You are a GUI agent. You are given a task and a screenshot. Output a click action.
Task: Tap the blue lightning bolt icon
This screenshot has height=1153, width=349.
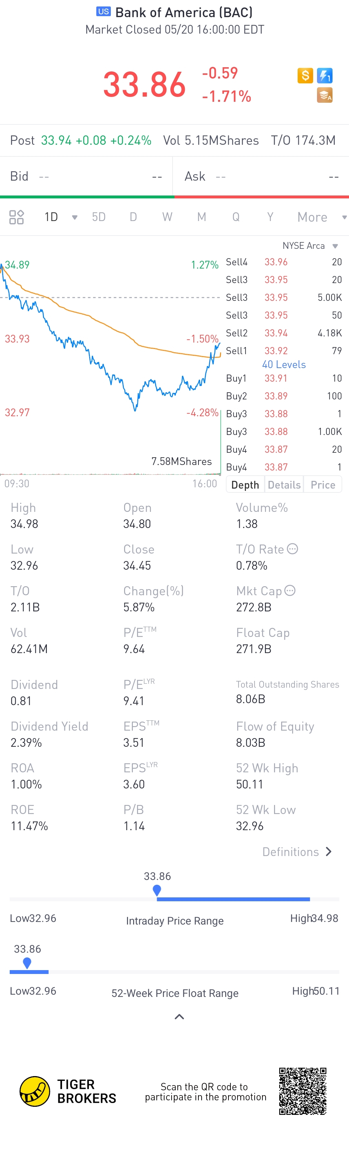(324, 75)
